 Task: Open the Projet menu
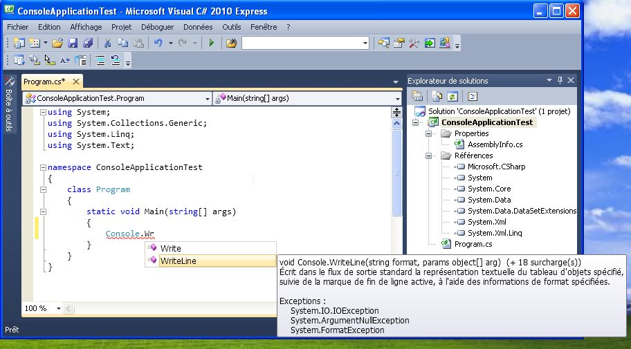click(122, 27)
